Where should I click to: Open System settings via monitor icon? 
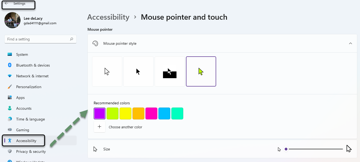pyautogui.click(x=10, y=54)
